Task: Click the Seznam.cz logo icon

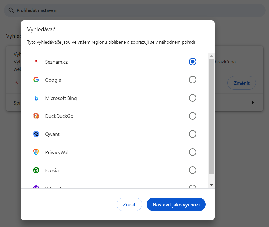Action: tap(36, 62)
